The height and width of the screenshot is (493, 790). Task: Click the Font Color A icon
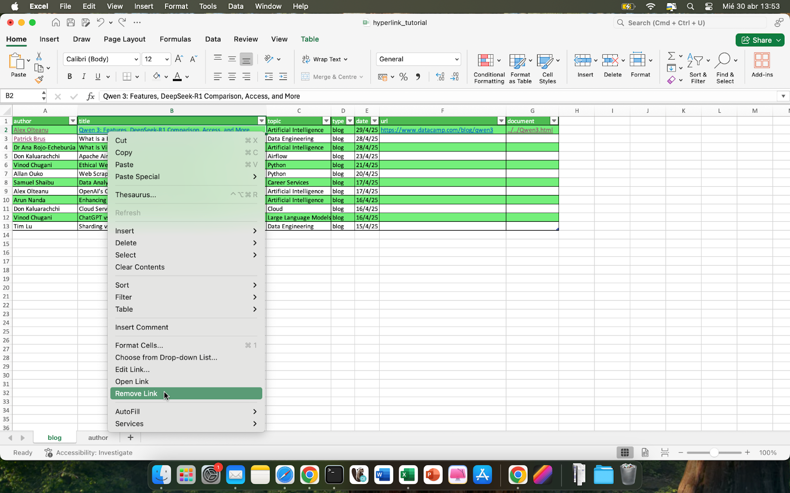click(177, 76)
